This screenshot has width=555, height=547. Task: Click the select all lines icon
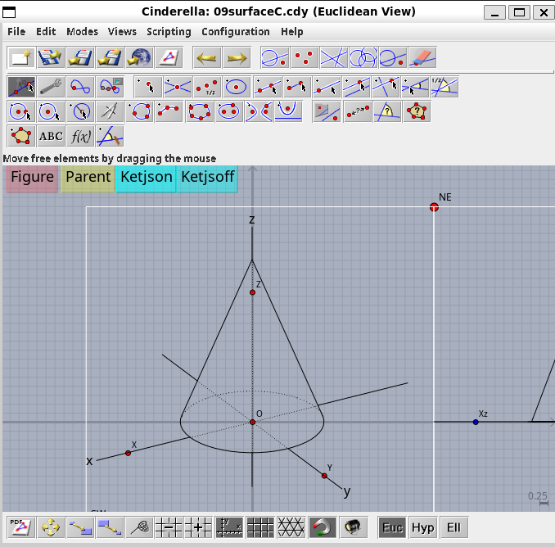[334, 57]
